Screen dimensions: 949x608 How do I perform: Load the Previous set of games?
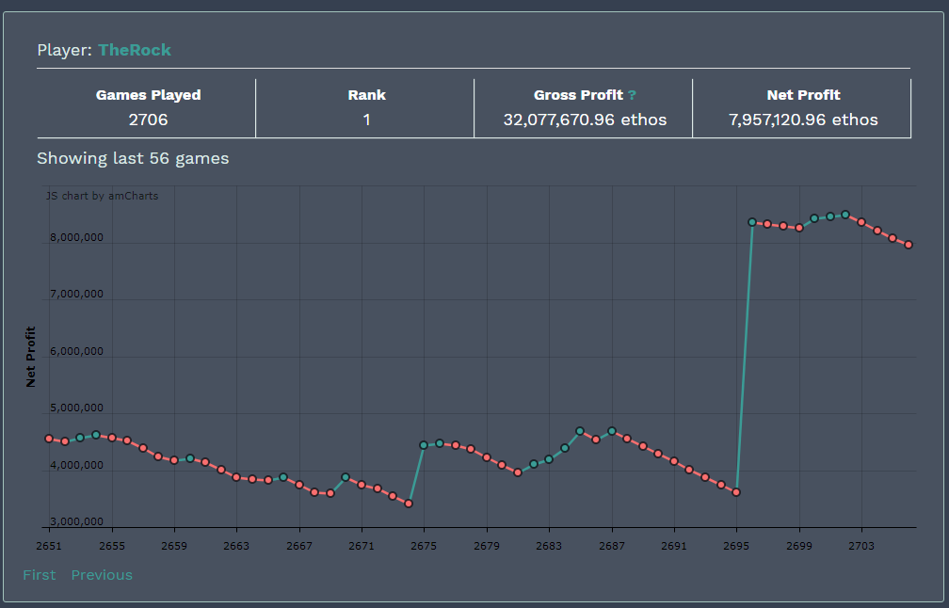coord(102,575)
